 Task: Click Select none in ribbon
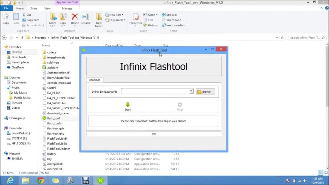coord(171,20)
